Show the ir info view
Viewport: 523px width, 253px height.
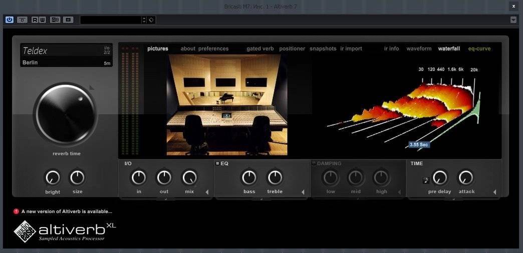(392, 48)
